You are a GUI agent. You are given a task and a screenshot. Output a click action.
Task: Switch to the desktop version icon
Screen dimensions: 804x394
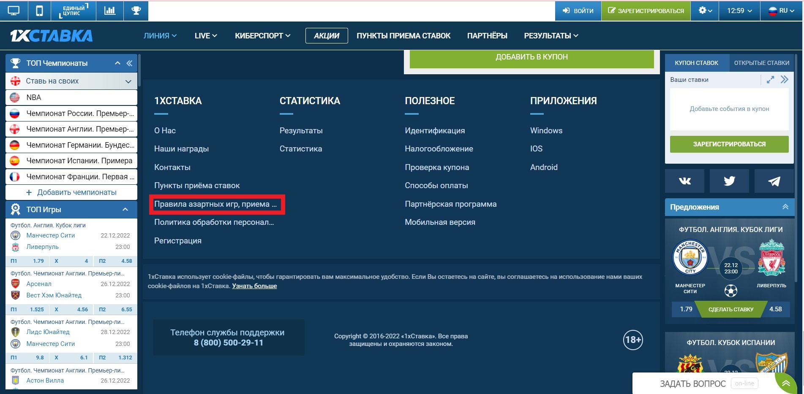(14, 11)
